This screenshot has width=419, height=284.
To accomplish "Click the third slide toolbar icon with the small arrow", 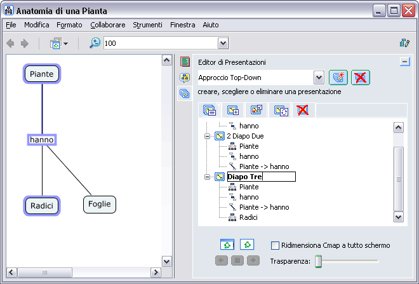I will click(256, 110).
